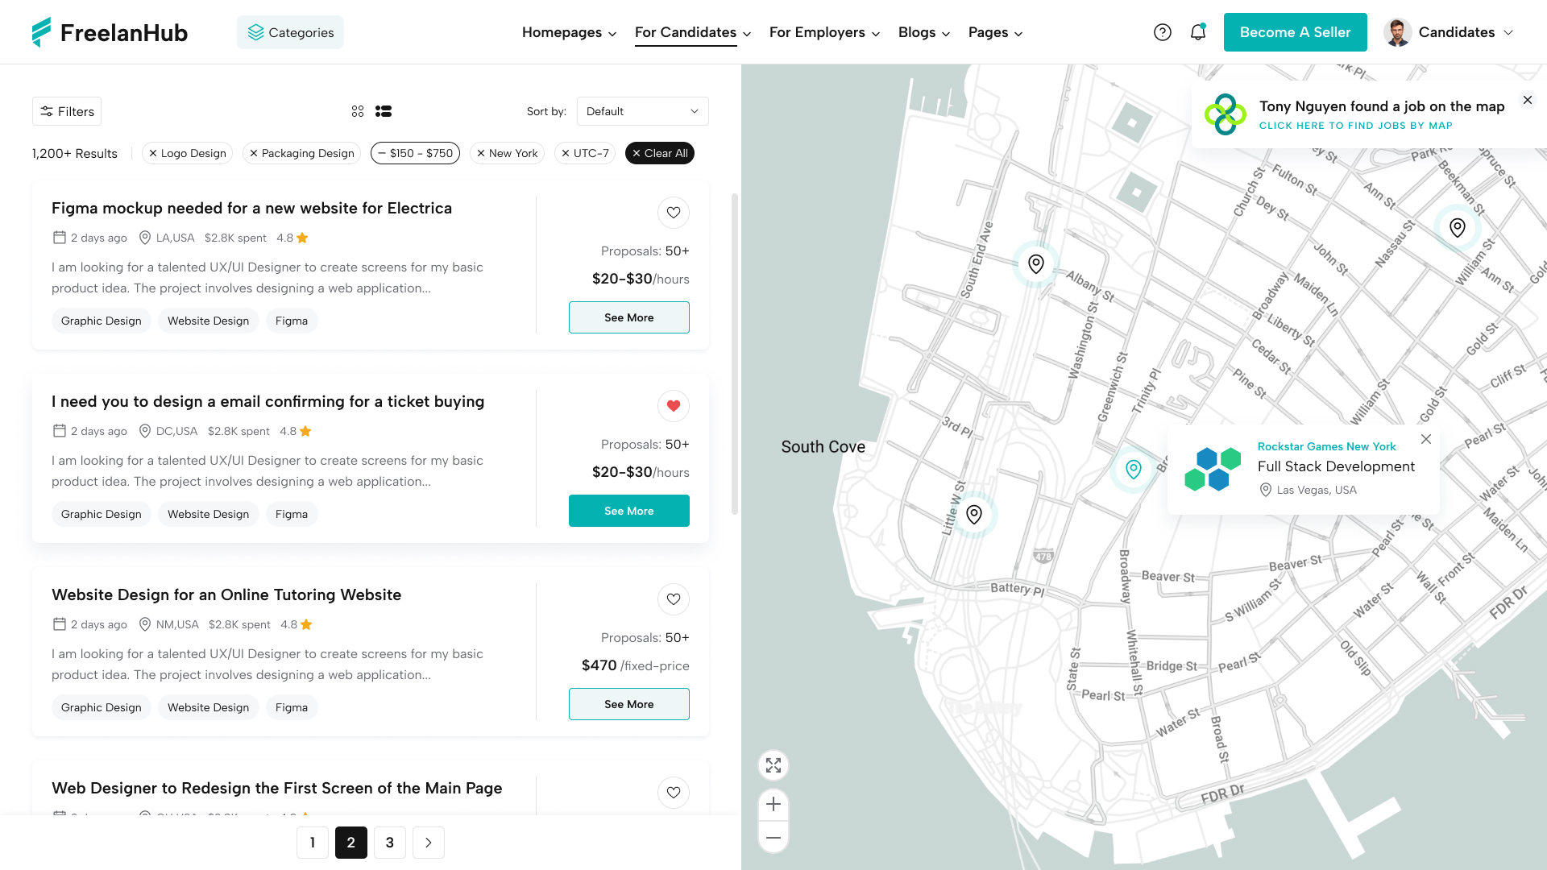Viewport: 1547px width, 870px height.
Task: Open the Filters panel
Action: [x=66, y=111]
